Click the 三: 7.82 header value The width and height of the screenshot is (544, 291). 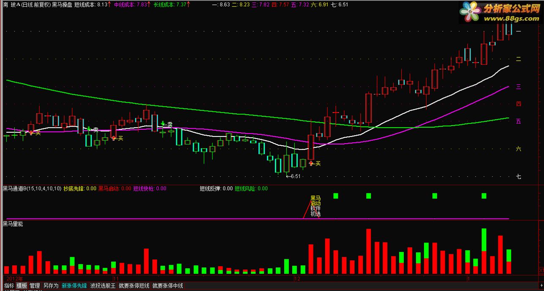click(x=261, y=5)
